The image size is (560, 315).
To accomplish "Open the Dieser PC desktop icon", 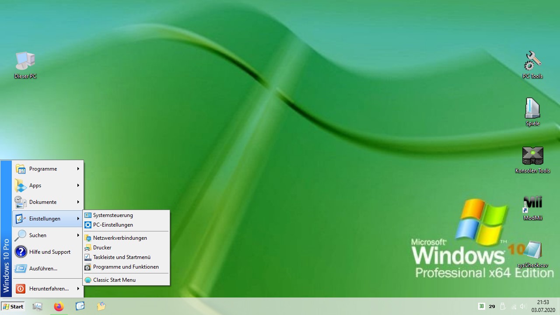I will (x=25, y=65).
